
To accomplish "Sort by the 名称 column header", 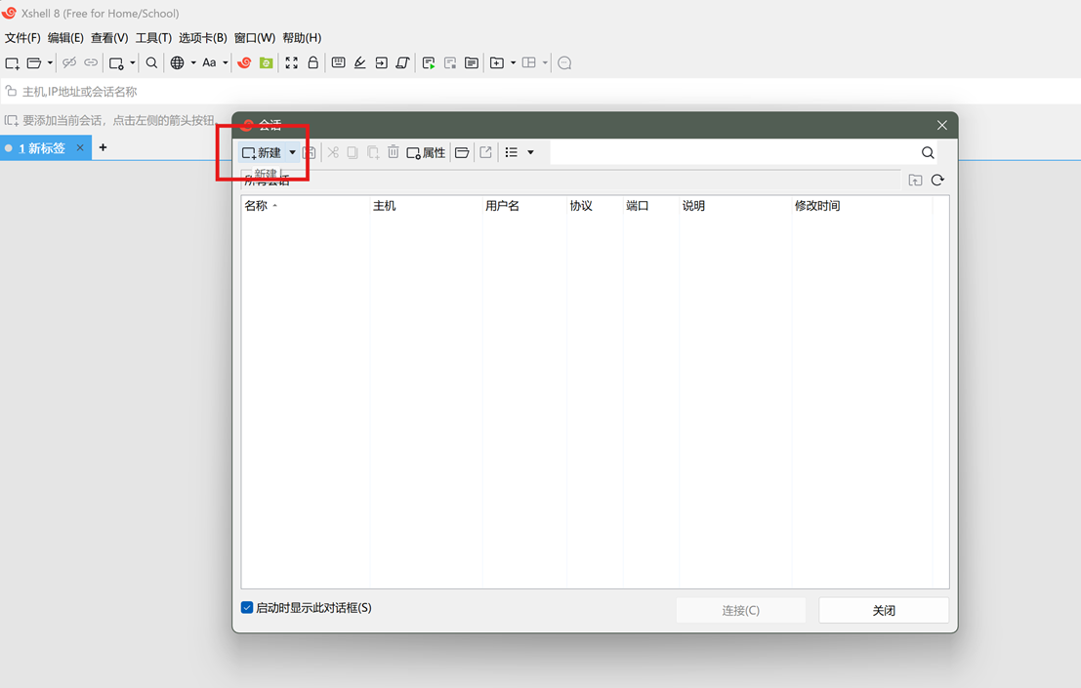I will (306, 206).
